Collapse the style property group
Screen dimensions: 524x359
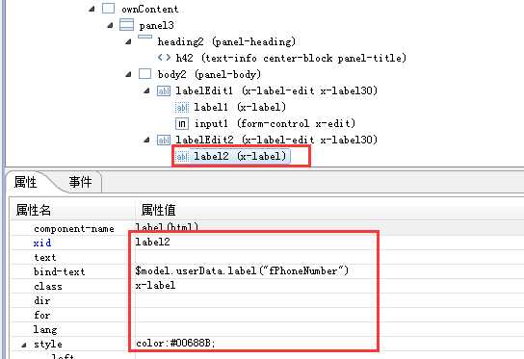24,345
